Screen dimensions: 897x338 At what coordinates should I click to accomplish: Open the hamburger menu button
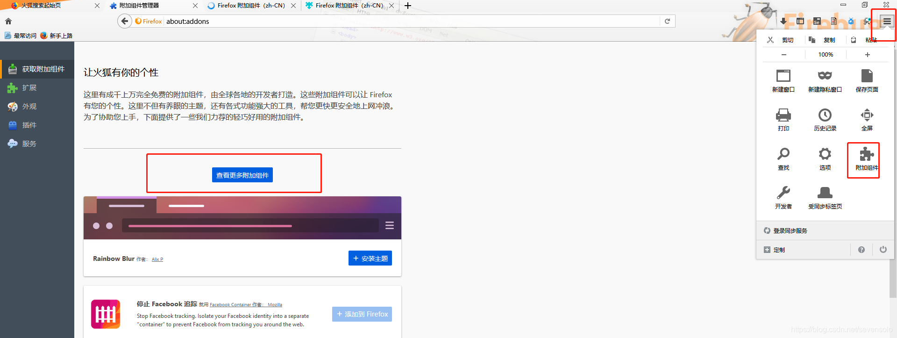[x=887, y=21]
